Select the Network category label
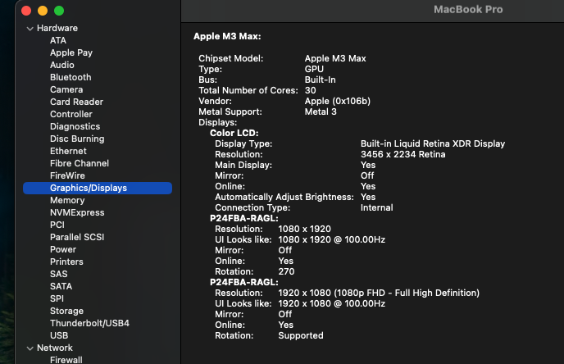The width and height of the screenshot is (564, 364). (55, 348)
